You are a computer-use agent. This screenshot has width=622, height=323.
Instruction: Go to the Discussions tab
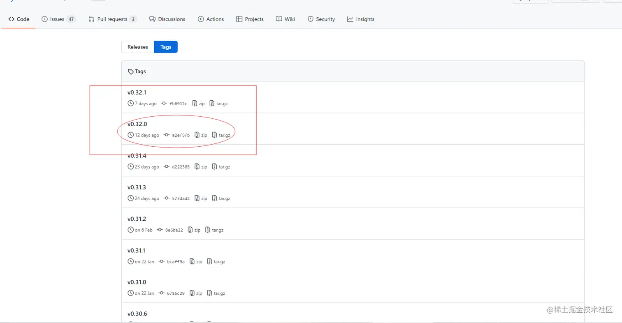(x=167, y=19)
